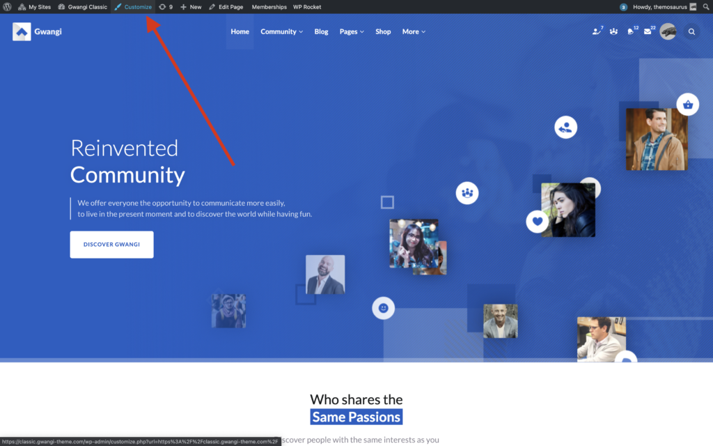Open friend requests icon with badge 7
713x446 pixels.
pos(597,31)
